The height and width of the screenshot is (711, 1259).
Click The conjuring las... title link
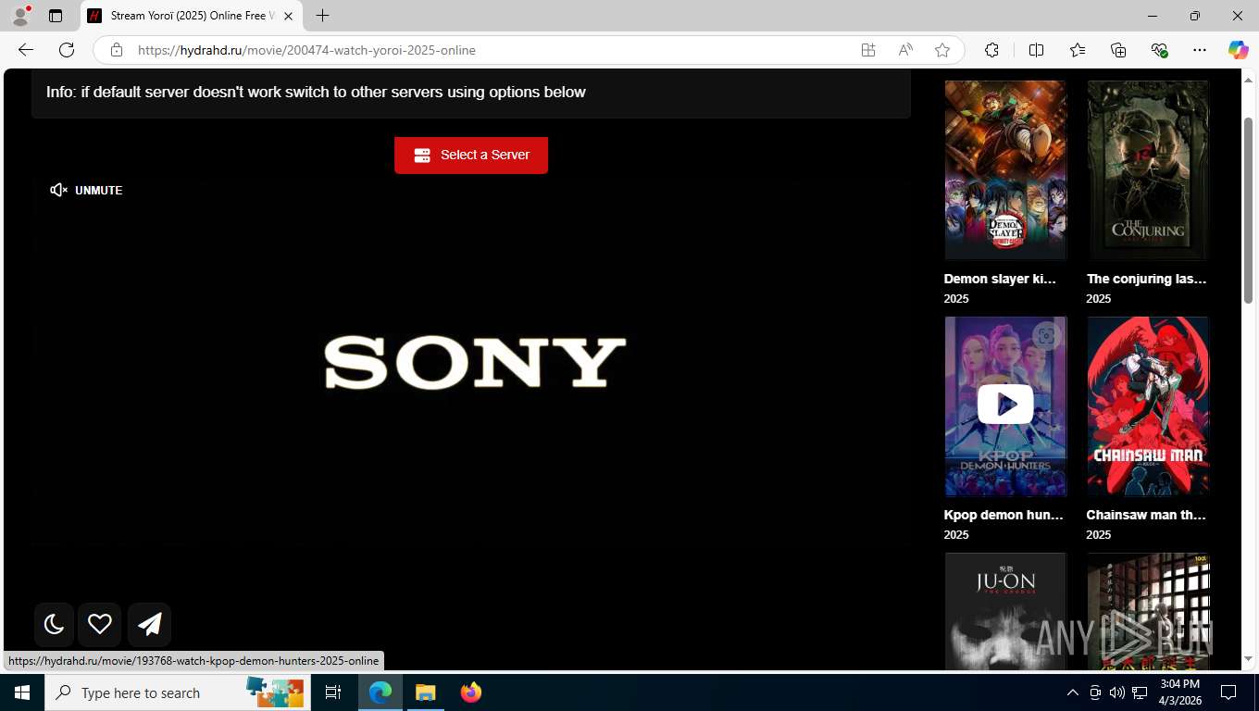1146,279
